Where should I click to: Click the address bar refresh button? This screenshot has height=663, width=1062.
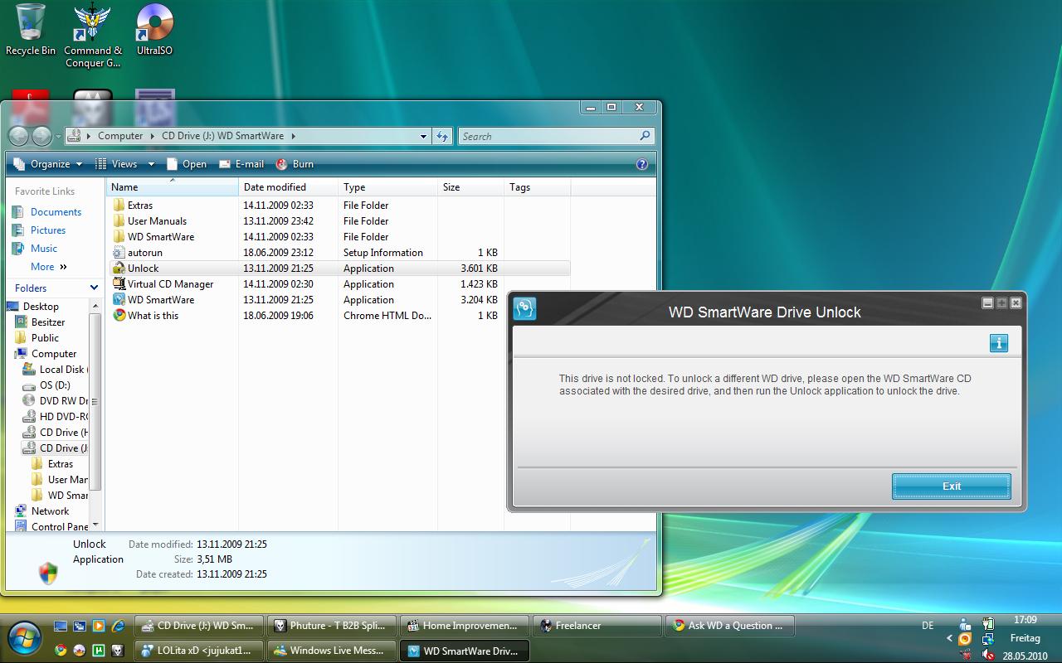tap(442, 136)
